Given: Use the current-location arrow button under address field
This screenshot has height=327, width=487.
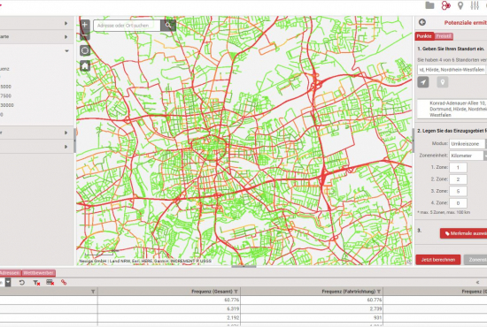Looking at the screenshot, I should coord(423,82).
